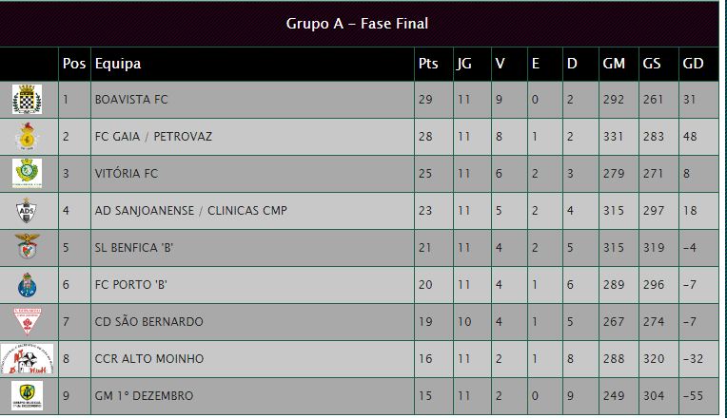Open the BOAVISTA FC team name
727x418 pixels.
[131, 100]
